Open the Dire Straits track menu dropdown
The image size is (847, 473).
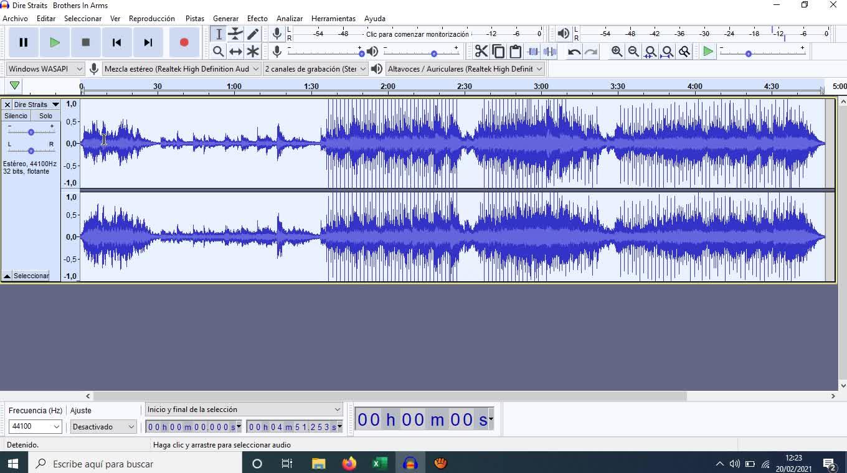[x=55, y=105]
